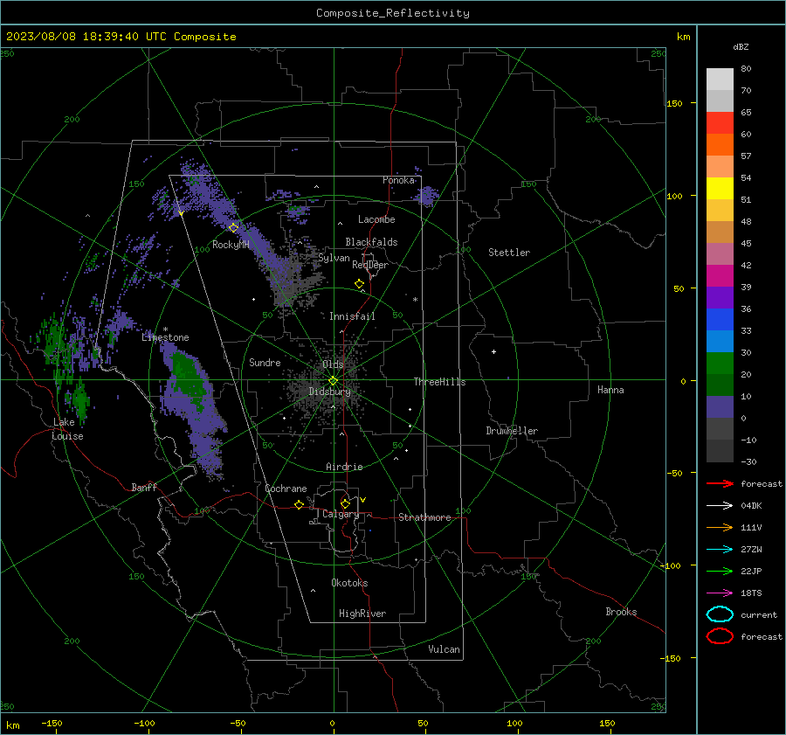
Task: Click the Brooks label
Action: coord(621,612)
